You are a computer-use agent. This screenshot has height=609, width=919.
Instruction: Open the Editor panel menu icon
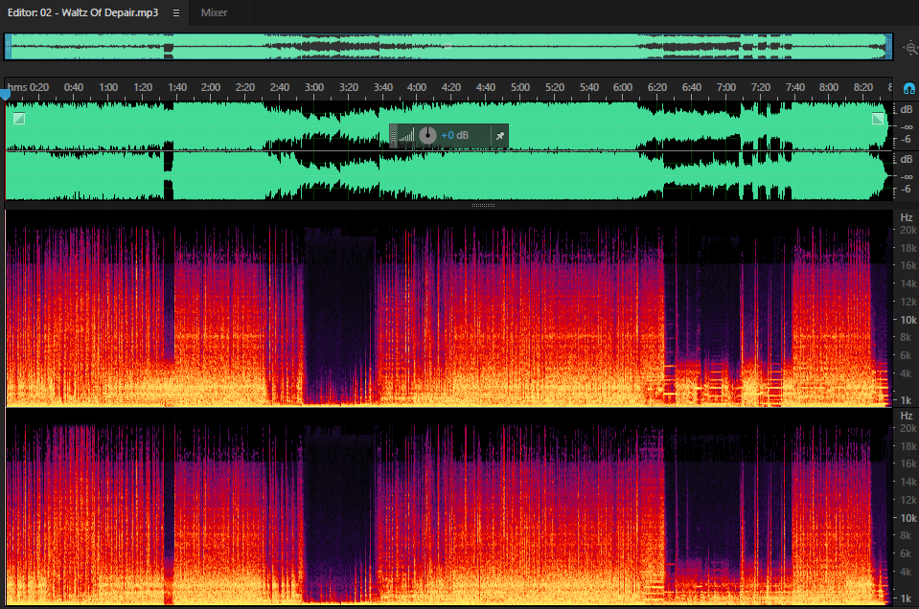[175, 12]
